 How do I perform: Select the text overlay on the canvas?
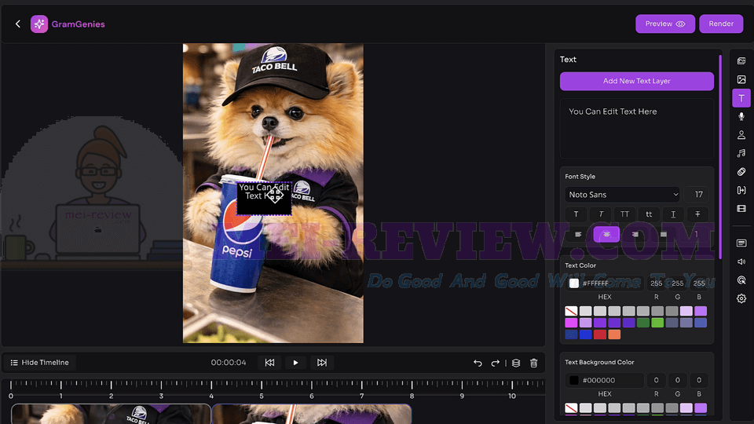(265, 198)
